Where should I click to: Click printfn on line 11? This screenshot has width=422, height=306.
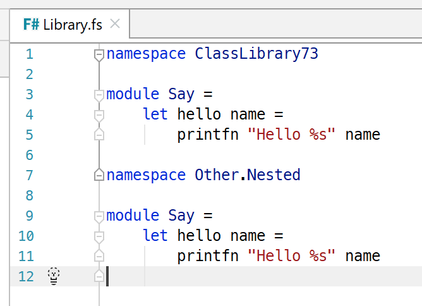tap(208, 256)
